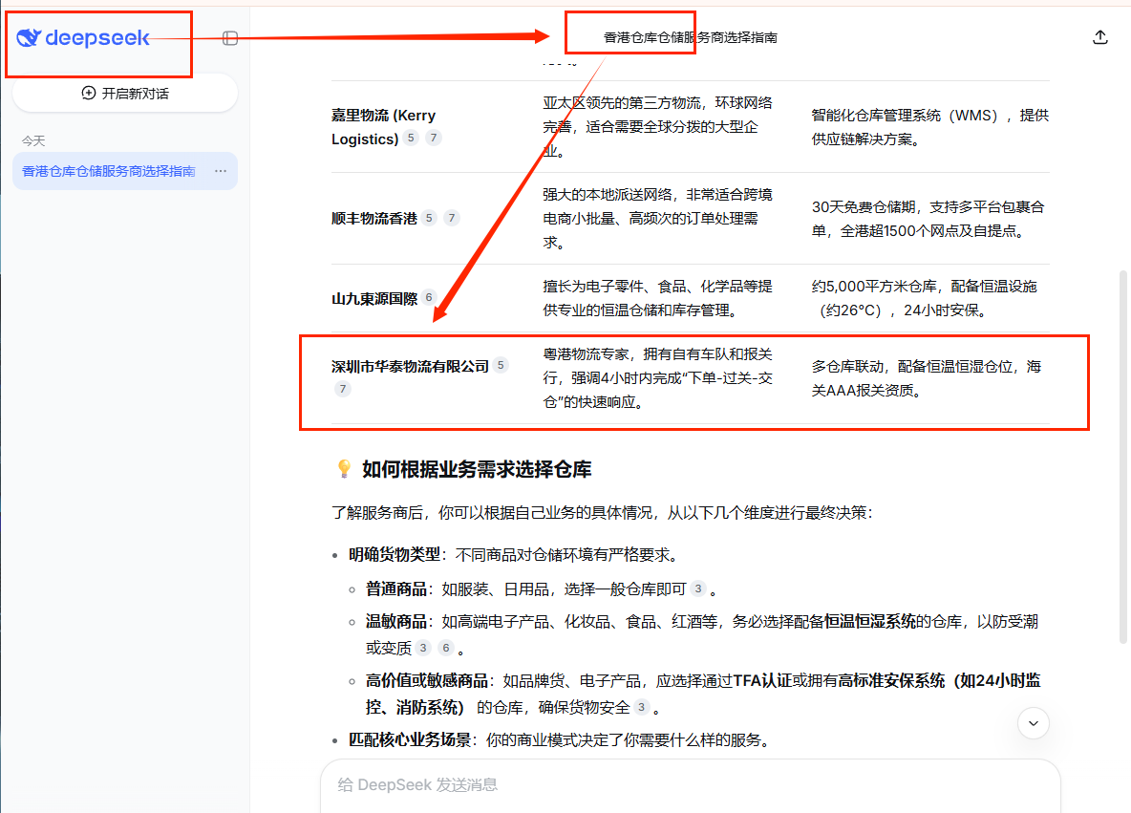This screenshot has height=813, width=1131.
Task: Click the conversation title in the header
Action: (690, 38)
